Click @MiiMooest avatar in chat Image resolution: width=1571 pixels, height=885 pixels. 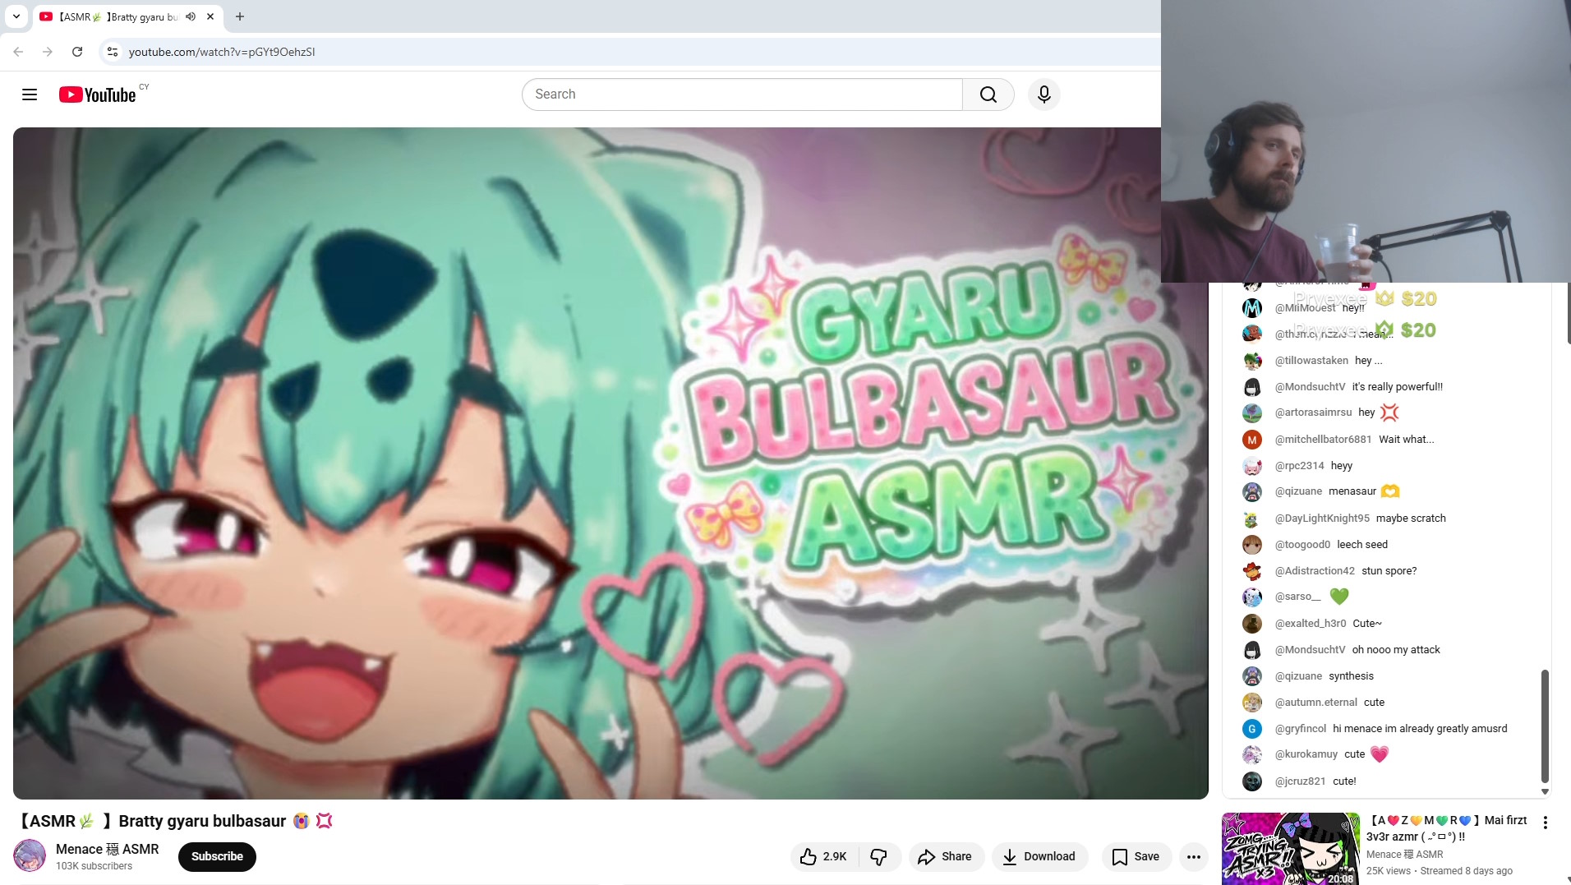click(1251, 308)
